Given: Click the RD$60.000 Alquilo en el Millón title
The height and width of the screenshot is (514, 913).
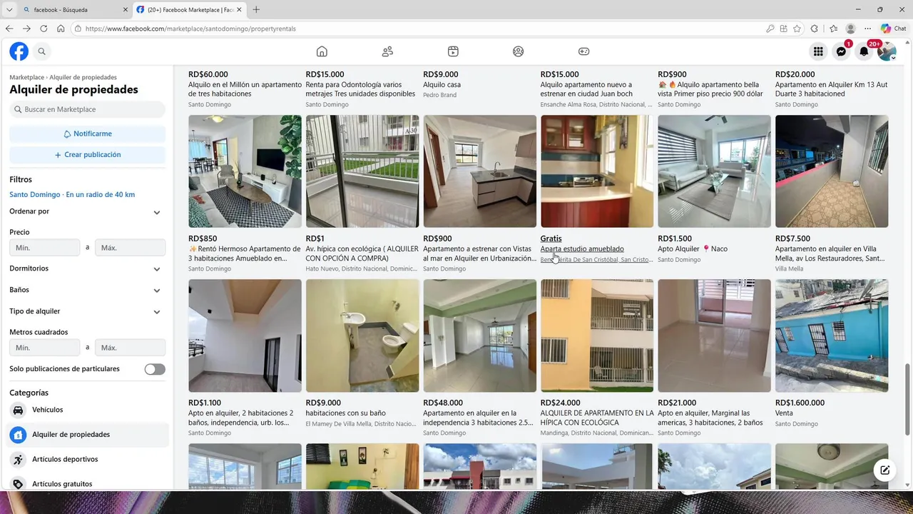Looking at the screenshot, I should coord(245,89).
